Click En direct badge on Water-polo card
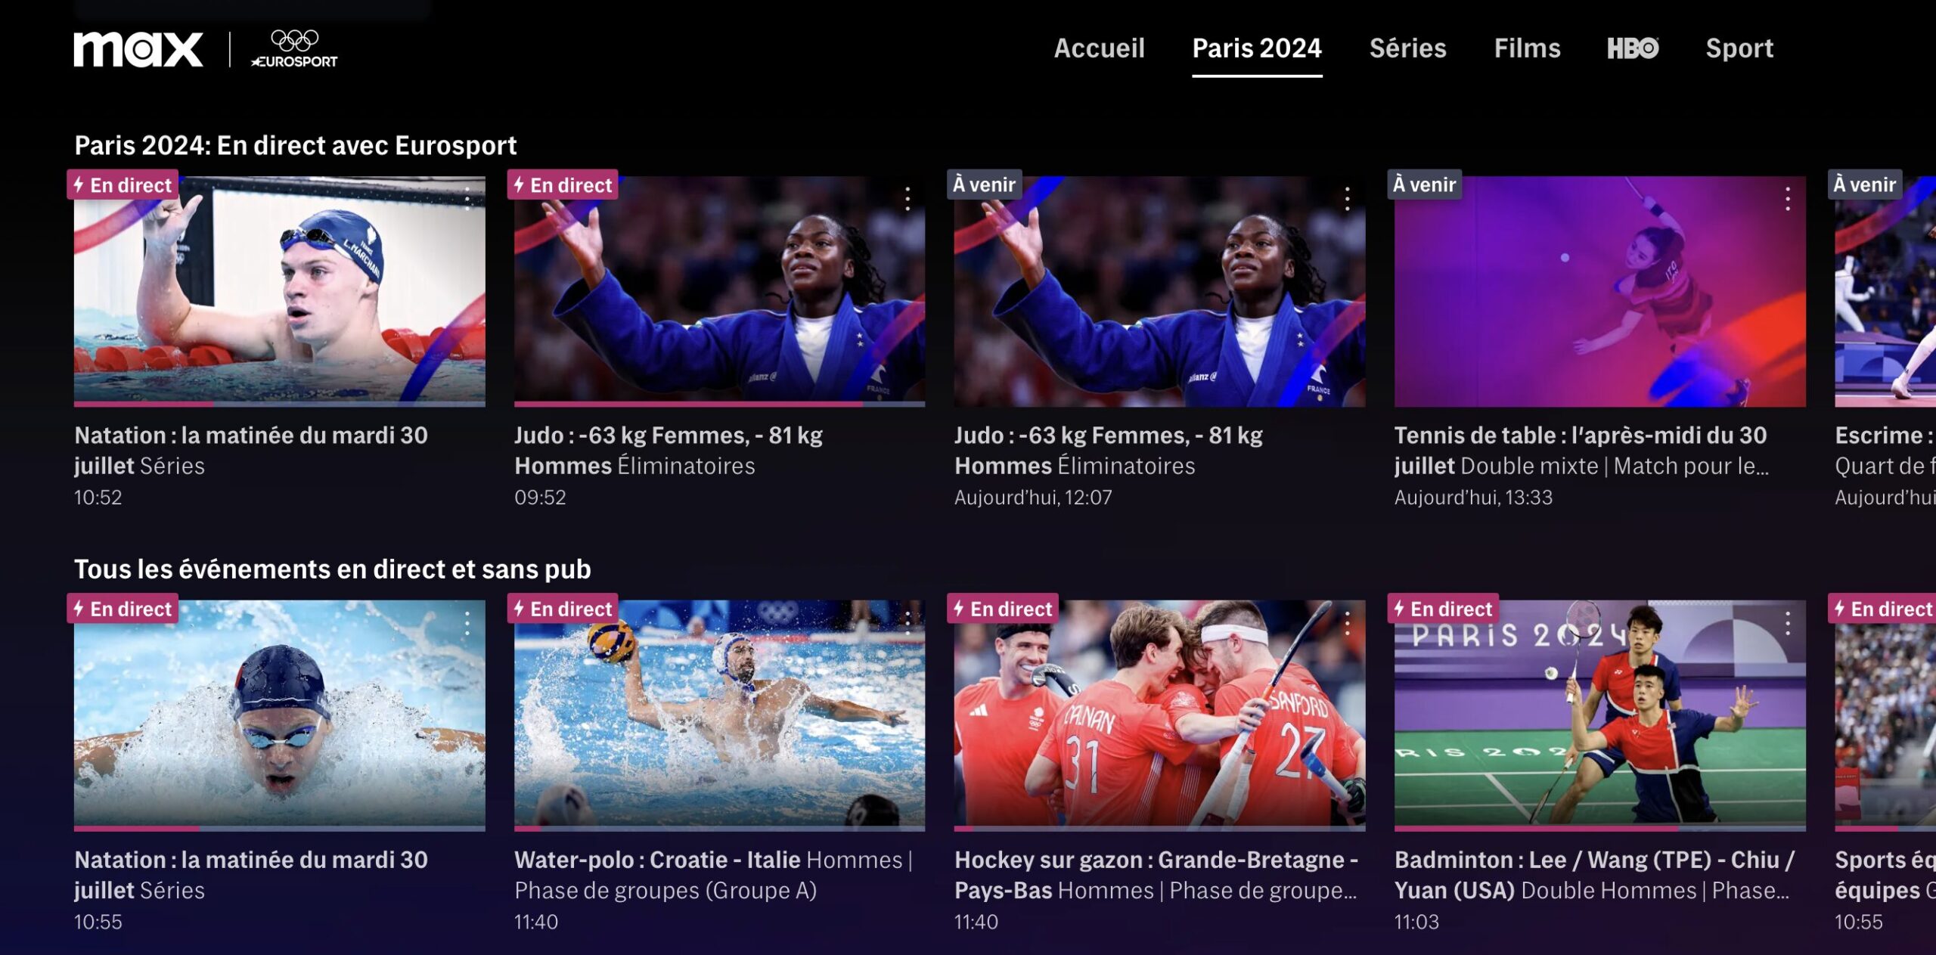 pyautogui.click(x=563, y=609)
